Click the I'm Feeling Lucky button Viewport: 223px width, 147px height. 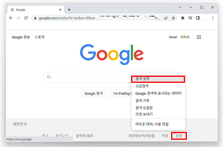121,93
